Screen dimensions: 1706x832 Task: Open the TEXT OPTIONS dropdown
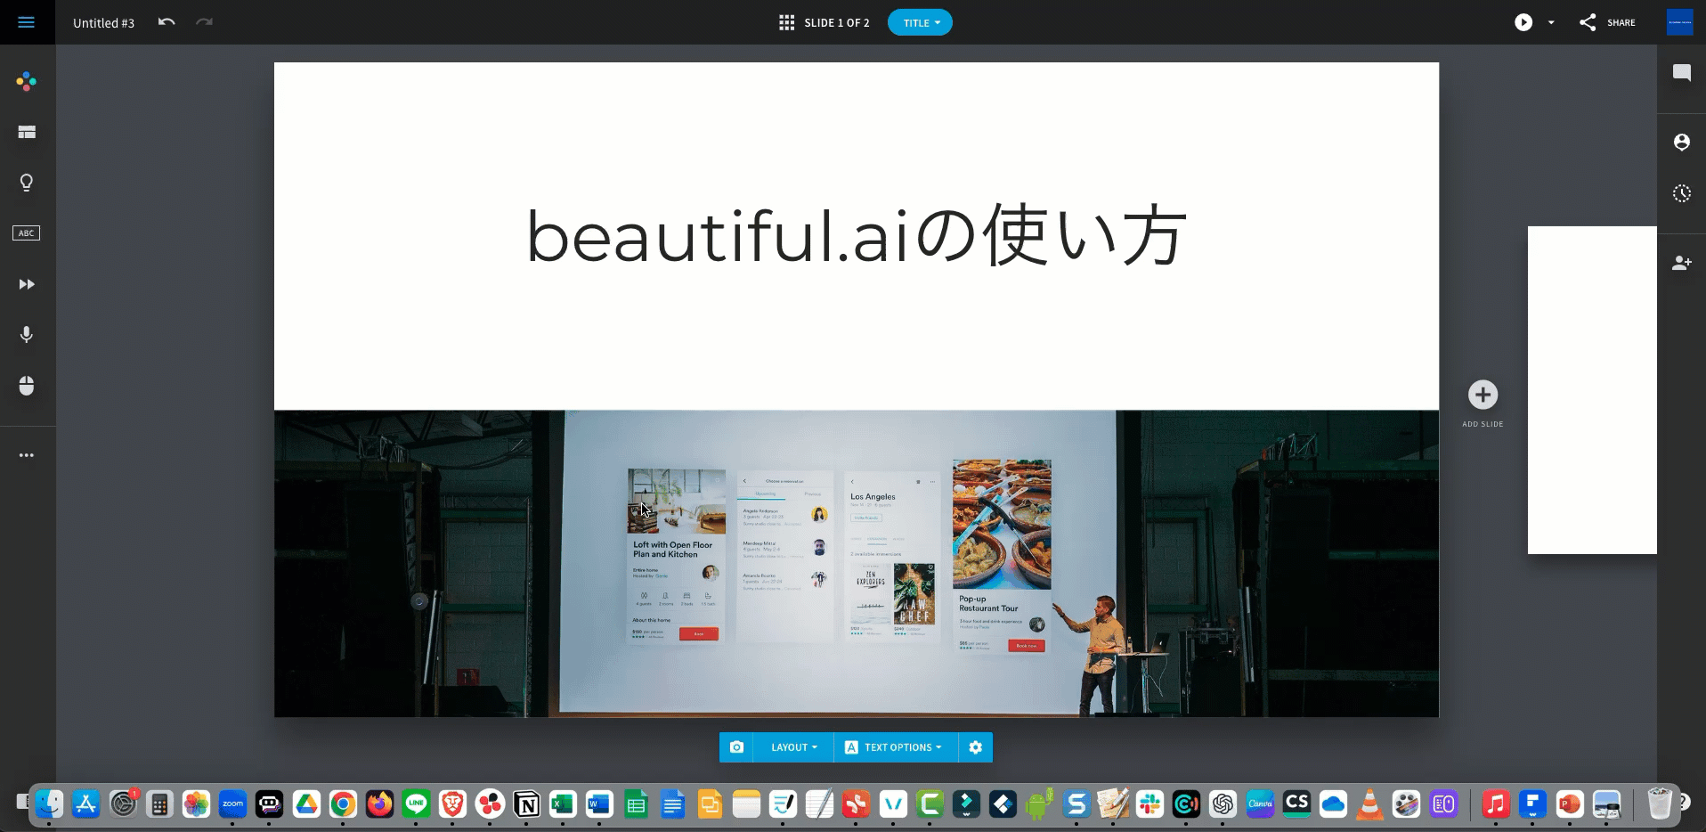(x=896, y=747)
